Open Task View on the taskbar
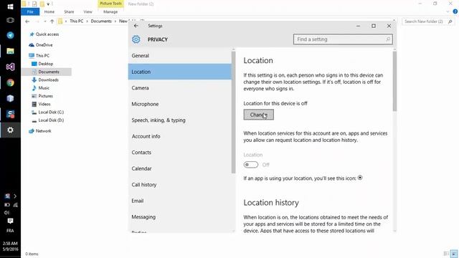 point(10,20)
